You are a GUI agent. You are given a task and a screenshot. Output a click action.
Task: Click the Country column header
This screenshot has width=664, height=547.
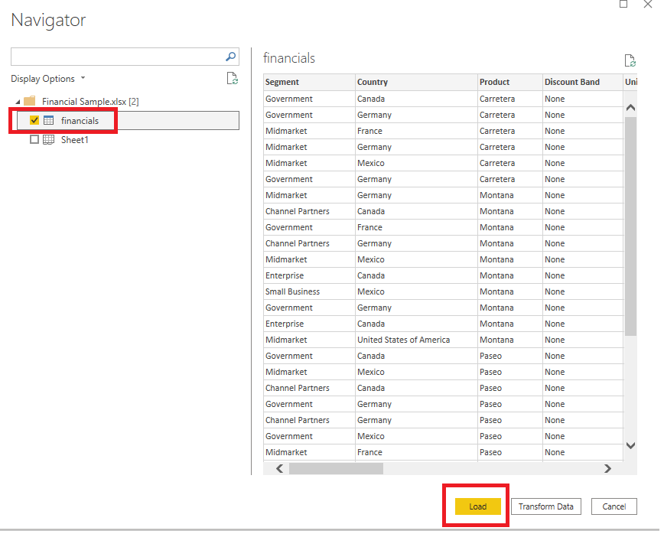click(x=373, y=82)
